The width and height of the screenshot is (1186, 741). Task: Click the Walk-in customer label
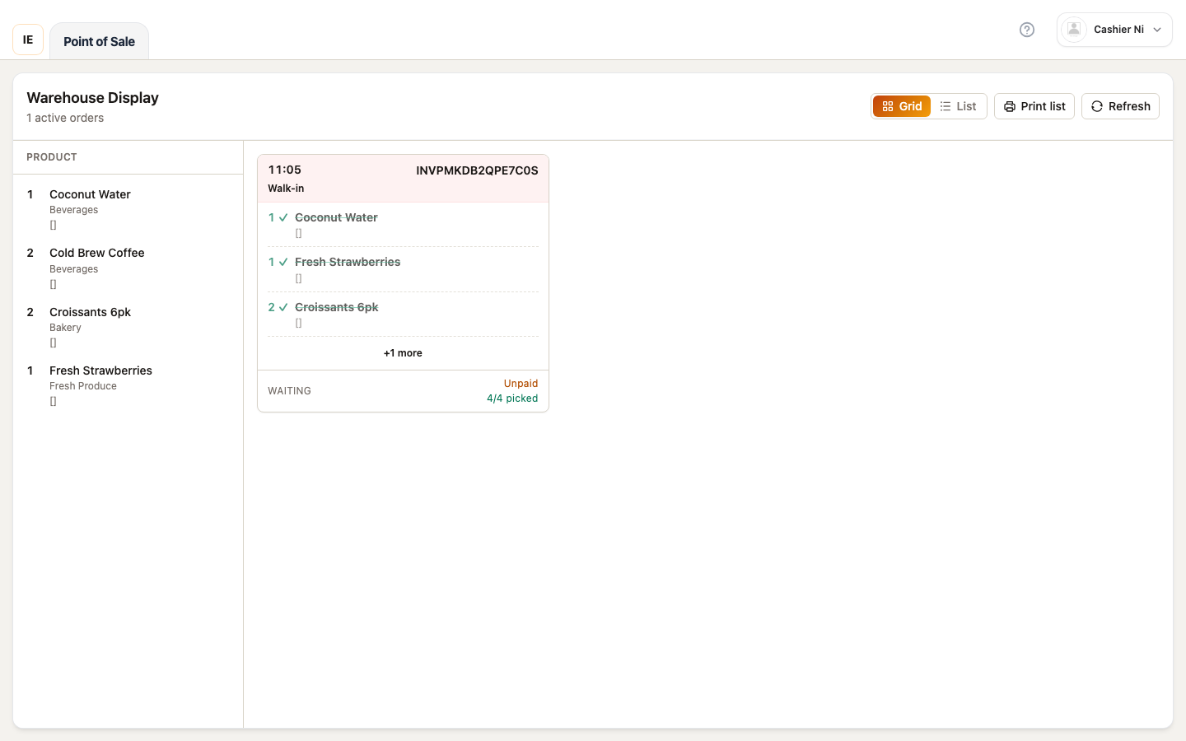point(286,189)
